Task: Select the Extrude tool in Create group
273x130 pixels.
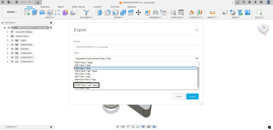Action: (35, 12)
